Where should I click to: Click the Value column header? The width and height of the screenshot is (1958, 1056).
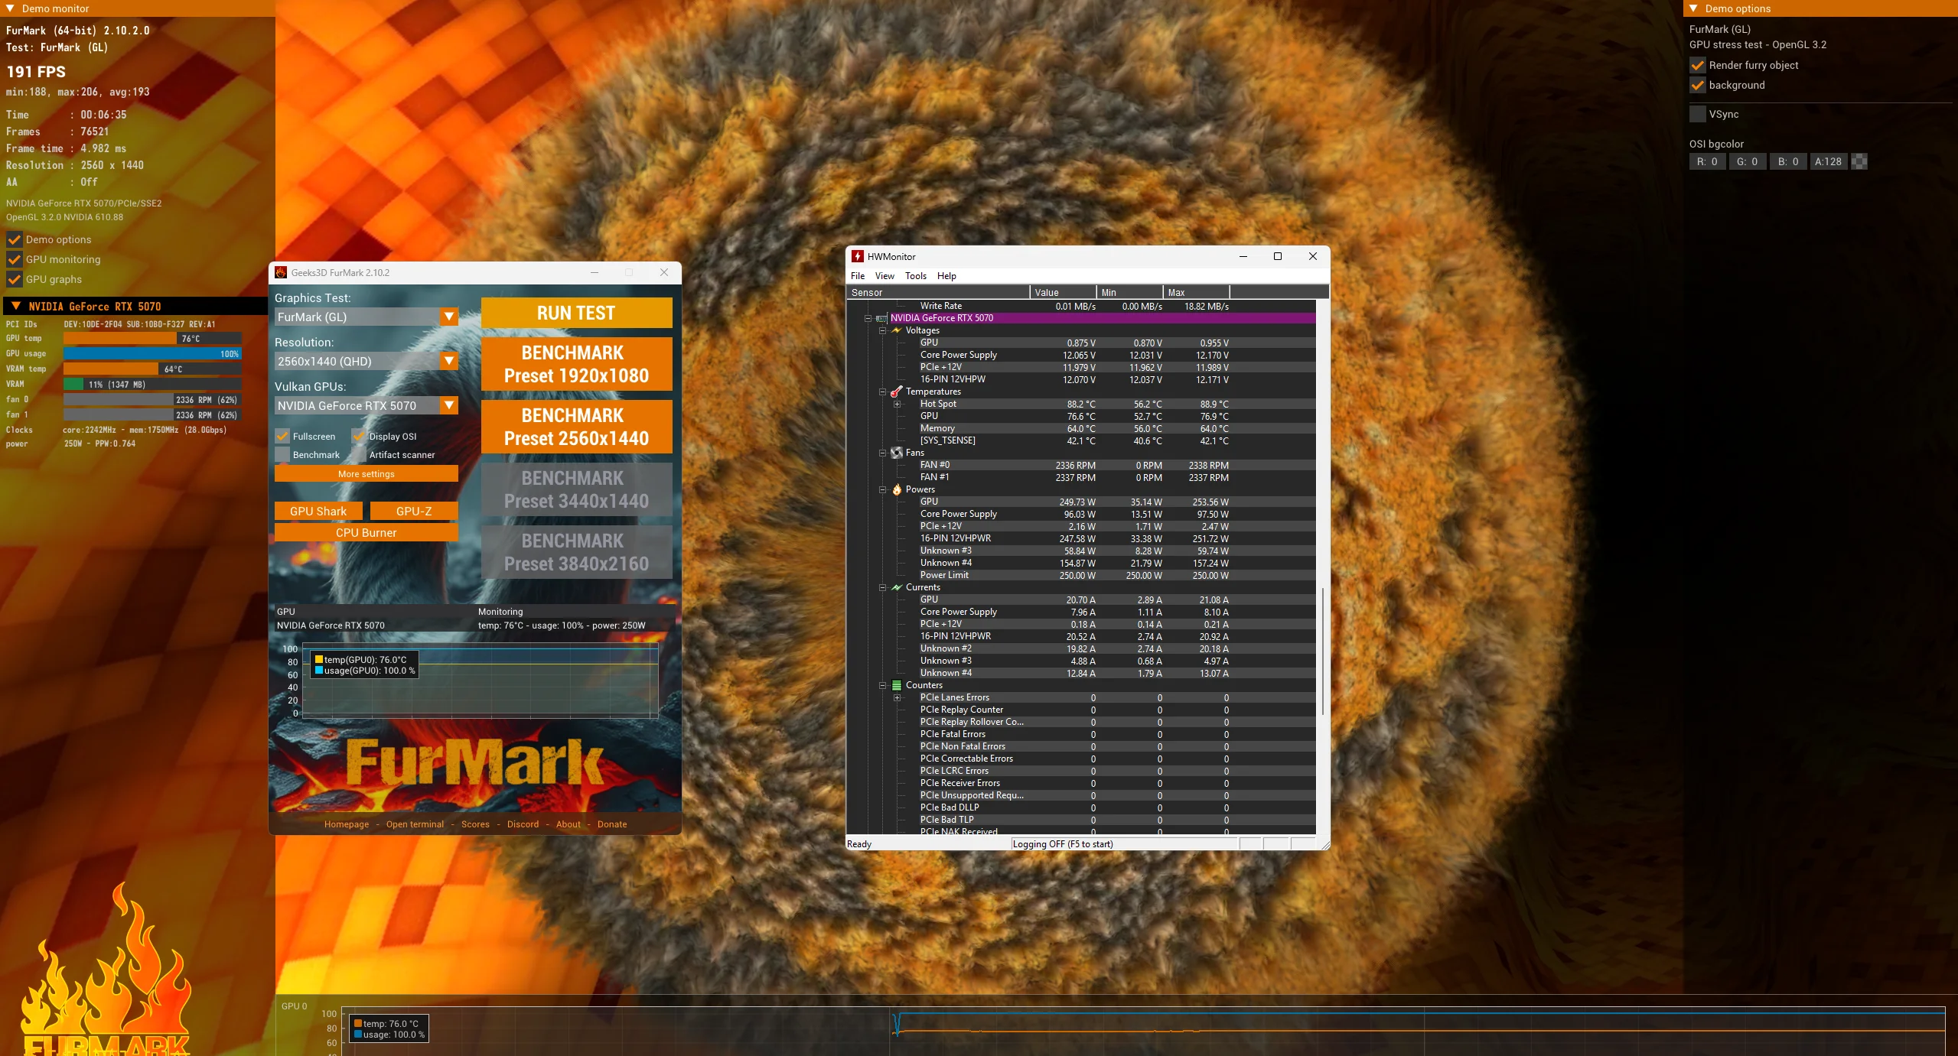1063,292
